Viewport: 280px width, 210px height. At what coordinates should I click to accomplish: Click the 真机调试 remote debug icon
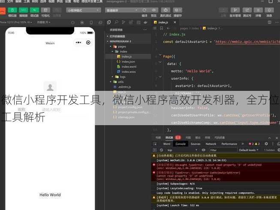166,10
